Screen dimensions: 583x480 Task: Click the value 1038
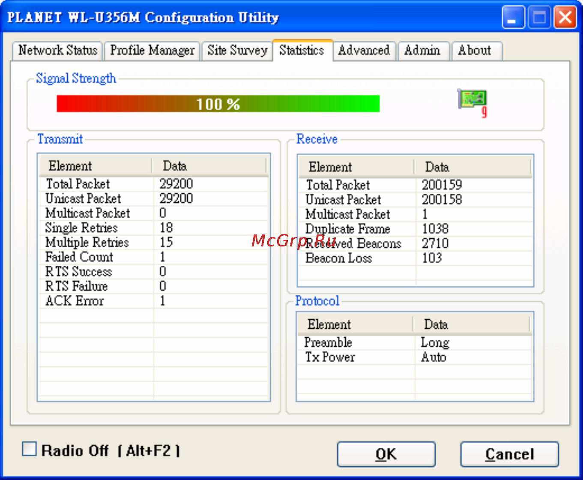click(435, 229)
